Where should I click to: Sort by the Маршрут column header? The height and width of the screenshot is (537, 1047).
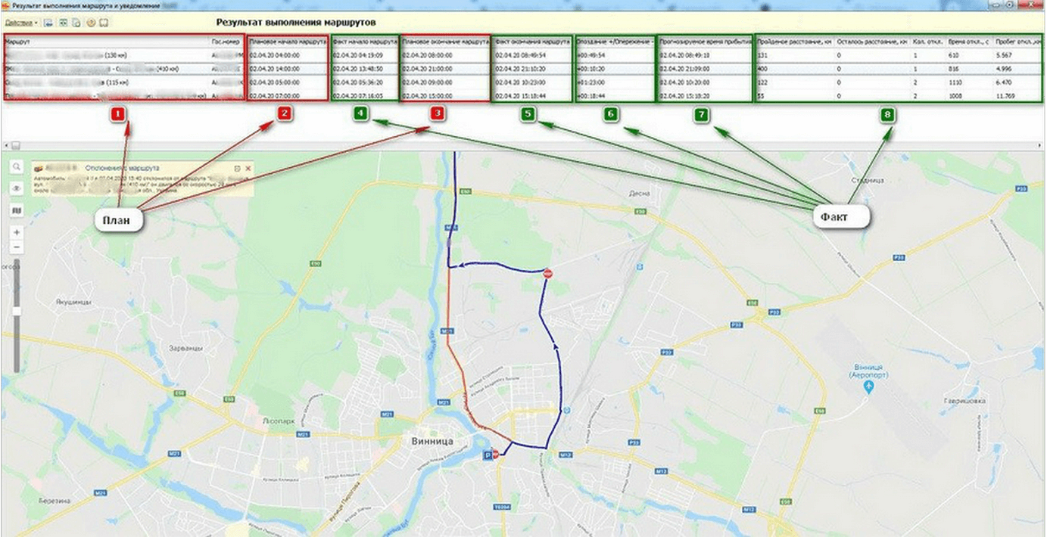point(106,42)
